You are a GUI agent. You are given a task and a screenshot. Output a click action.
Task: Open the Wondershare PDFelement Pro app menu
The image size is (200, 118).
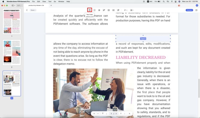(x=18, y=1)
